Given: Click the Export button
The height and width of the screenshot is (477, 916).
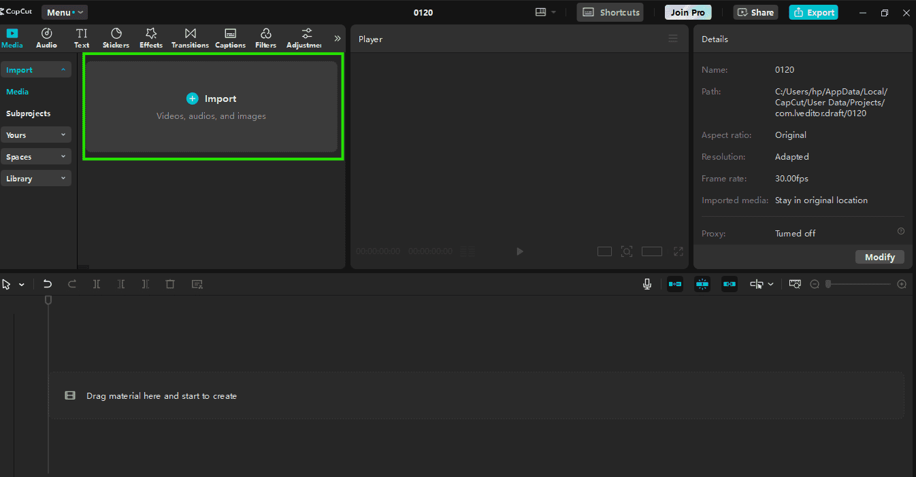Looking at the screenshot, I should pos(813,12).
